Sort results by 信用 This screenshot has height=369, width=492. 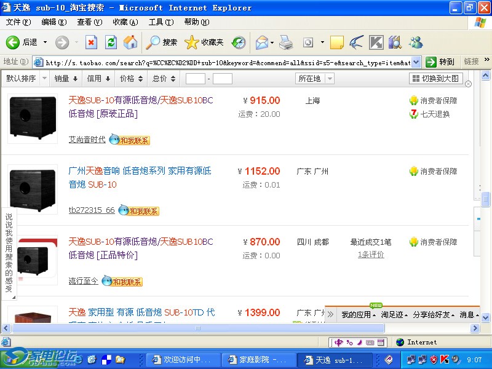tap(98, 79)
